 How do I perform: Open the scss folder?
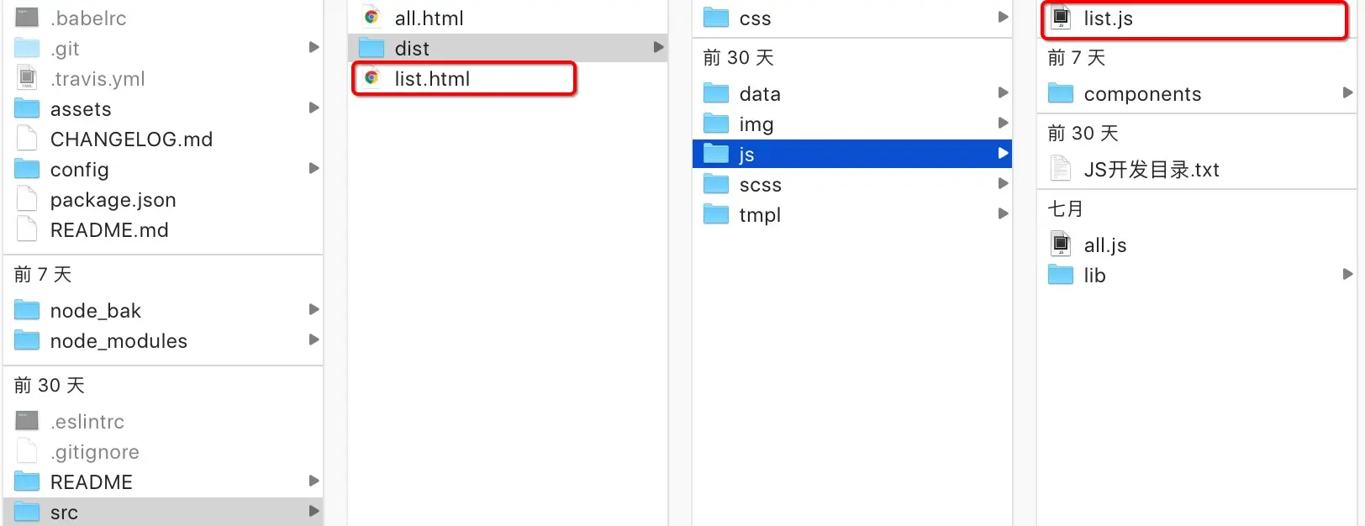[x=852, y=184]
